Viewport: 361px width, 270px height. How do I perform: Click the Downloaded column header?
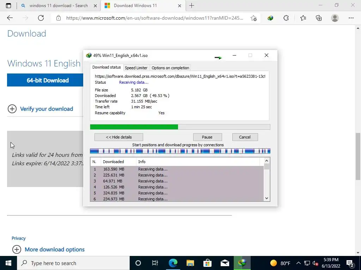pyautogui.click(x=118, y=162)
